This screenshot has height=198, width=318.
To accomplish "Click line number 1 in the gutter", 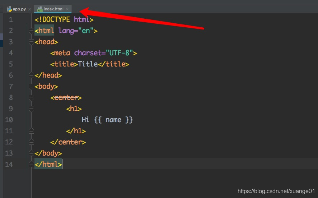I will click(x=11, y=20).
